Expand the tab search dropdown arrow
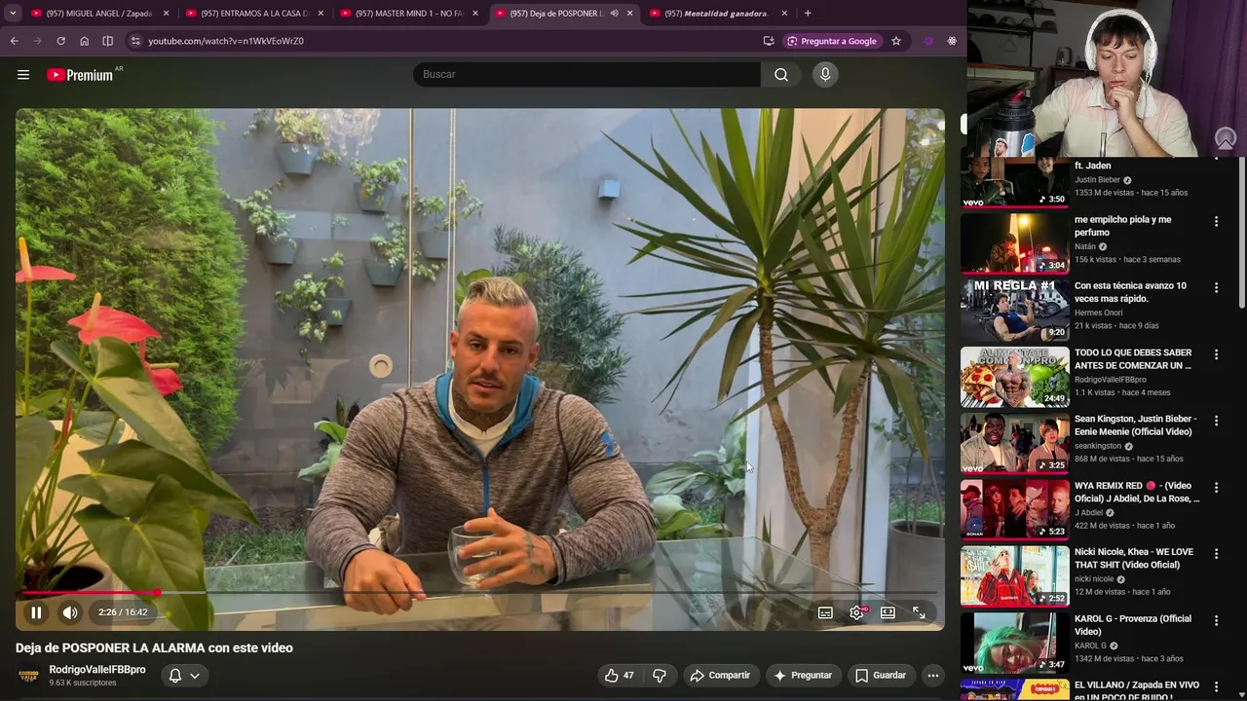Screen dimensions: 1247x701 click(x=13, y=13)
